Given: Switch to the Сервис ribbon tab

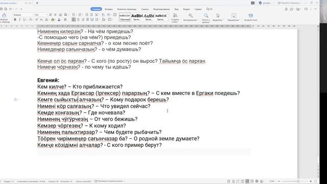Looking at the screenshot, I should coord(198,9).
